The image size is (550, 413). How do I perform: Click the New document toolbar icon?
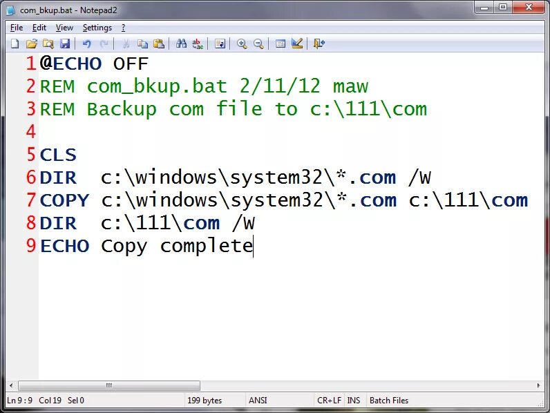[x=15, y=44]
